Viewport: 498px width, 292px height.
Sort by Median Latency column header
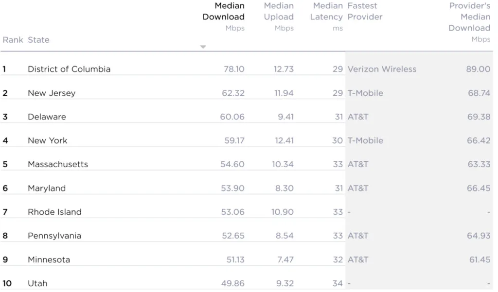[x=327, y=12]
